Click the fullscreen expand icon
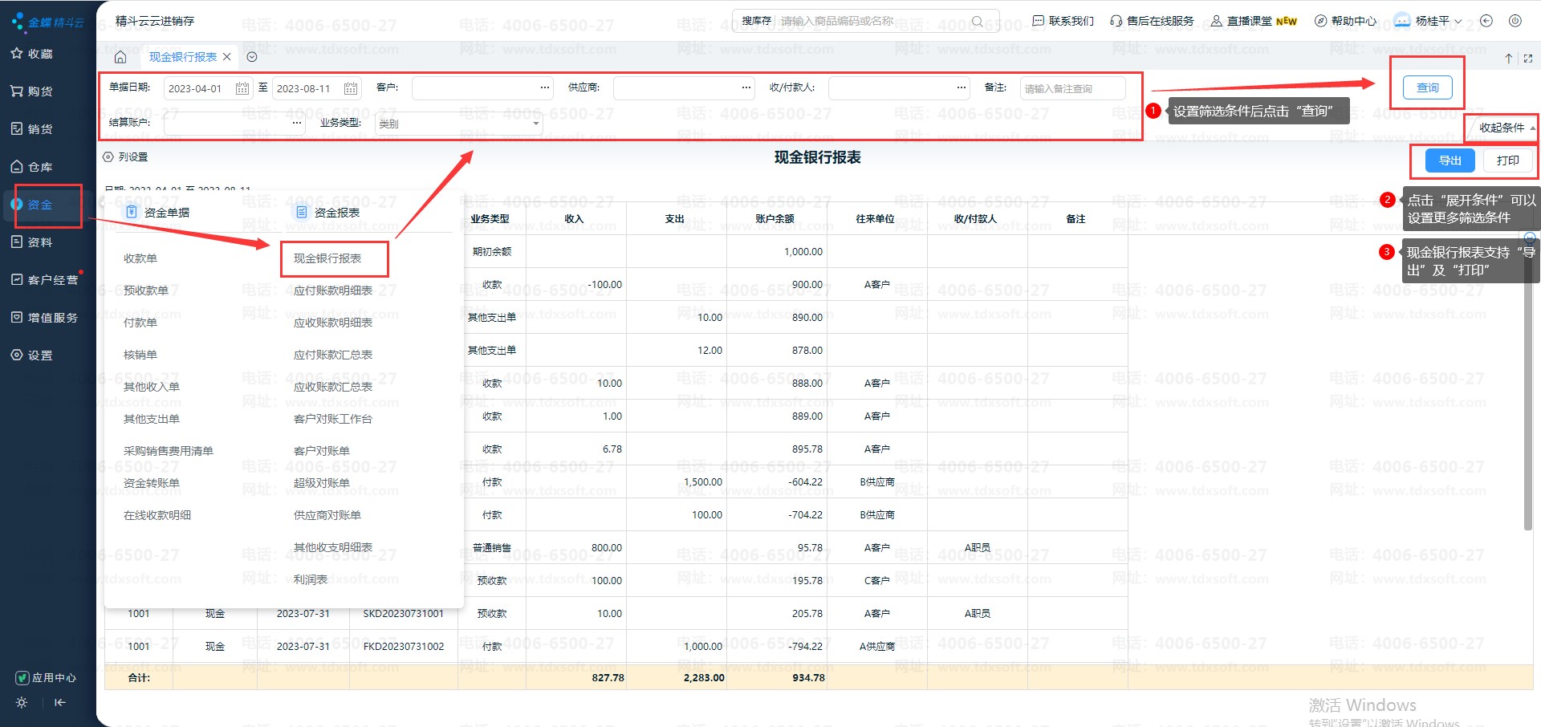The width and height of the screenshot is (1541, 727). pyautogui.click(x=1528, y=59)
